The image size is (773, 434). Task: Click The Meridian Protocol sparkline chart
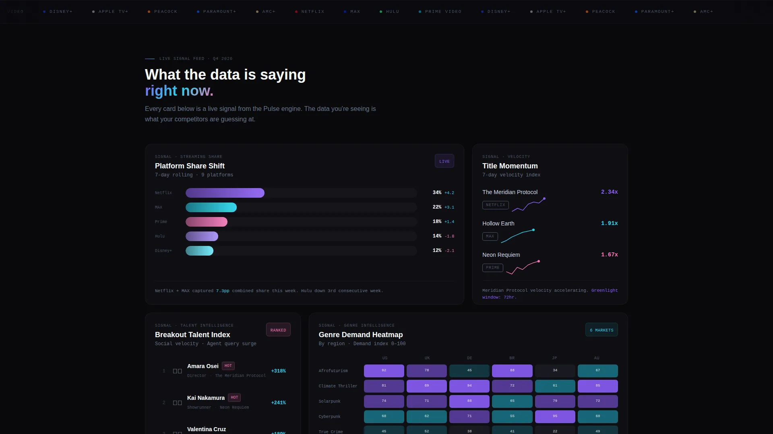tap(529, 205)
